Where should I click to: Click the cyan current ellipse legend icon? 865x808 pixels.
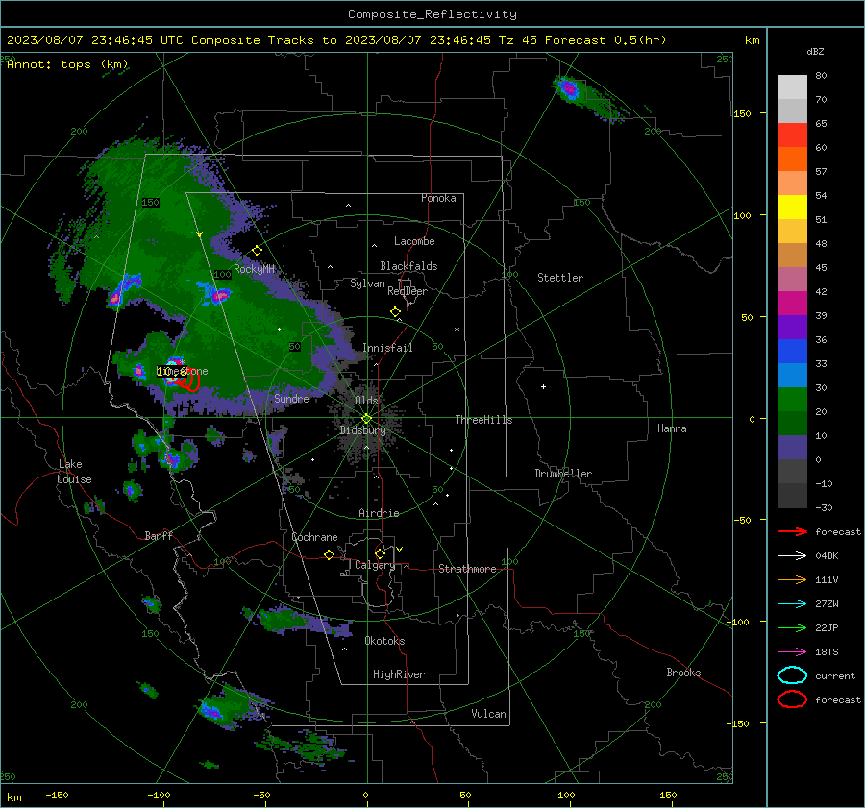[x=792, y=675]
